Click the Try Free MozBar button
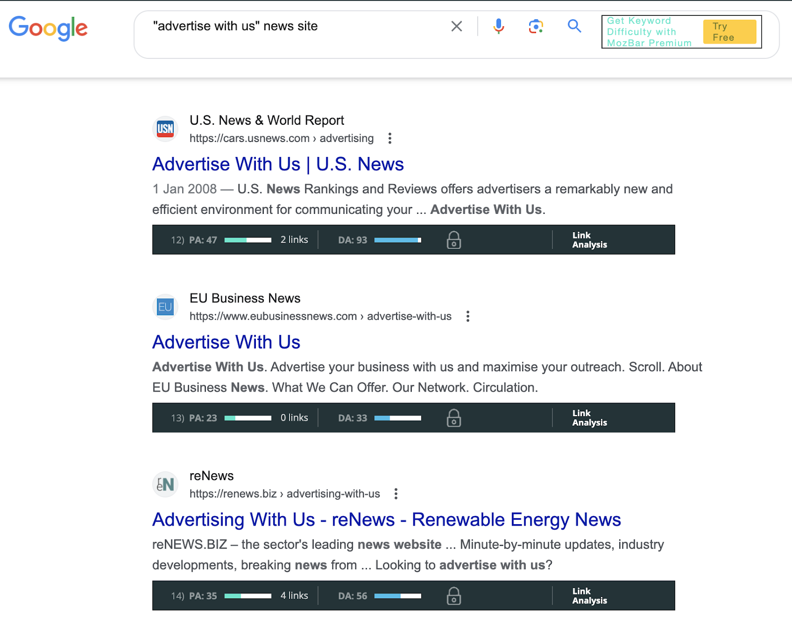The image size is (792, 639). pyautogui.click(x=730, y=32)
